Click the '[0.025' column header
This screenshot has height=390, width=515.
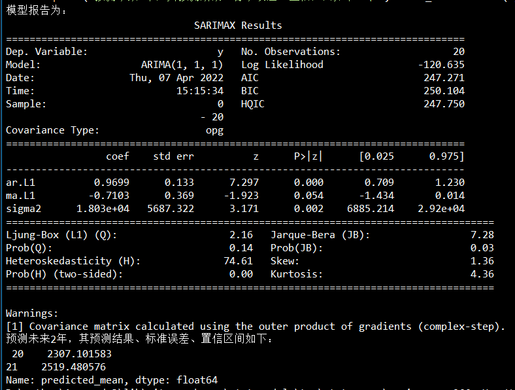click(x=376, y=156)
